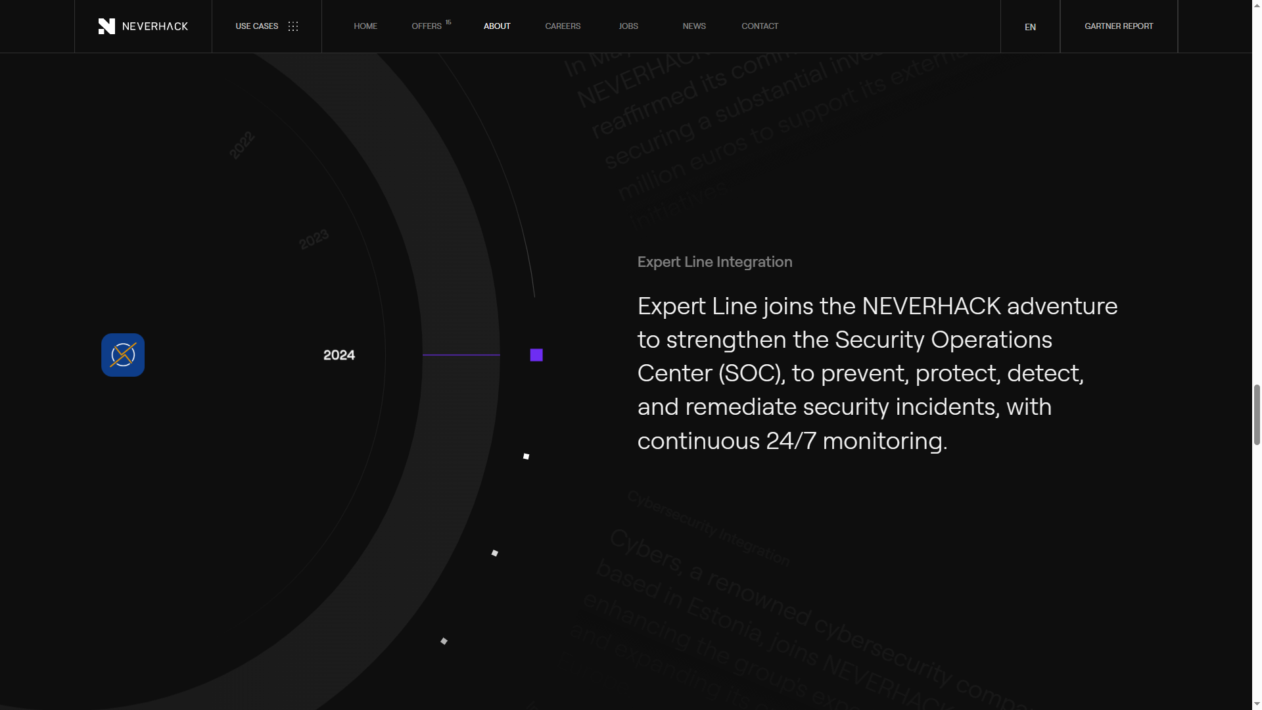Navigate to the JOBS page

pyautogui.click(x=628, y=26)
